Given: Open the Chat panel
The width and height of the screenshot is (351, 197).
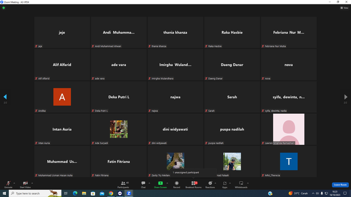Looking at the screenshot, I should coord(143,184).
